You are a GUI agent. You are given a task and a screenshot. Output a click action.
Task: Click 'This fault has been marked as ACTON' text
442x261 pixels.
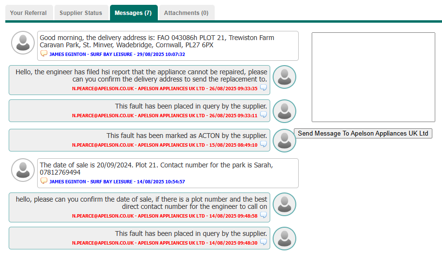[187, 136]
